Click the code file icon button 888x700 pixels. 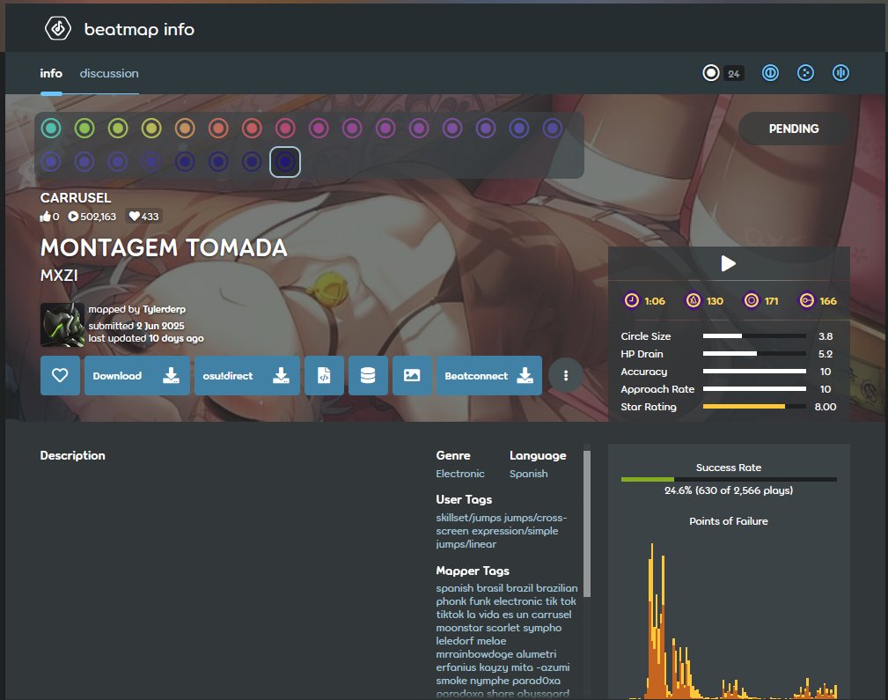(x=324, y=375)
